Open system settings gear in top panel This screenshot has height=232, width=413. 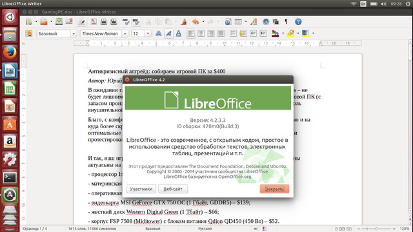coord(408,4)
